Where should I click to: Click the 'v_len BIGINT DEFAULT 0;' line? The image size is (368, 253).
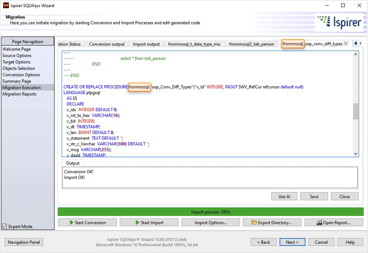coord(90,132)
